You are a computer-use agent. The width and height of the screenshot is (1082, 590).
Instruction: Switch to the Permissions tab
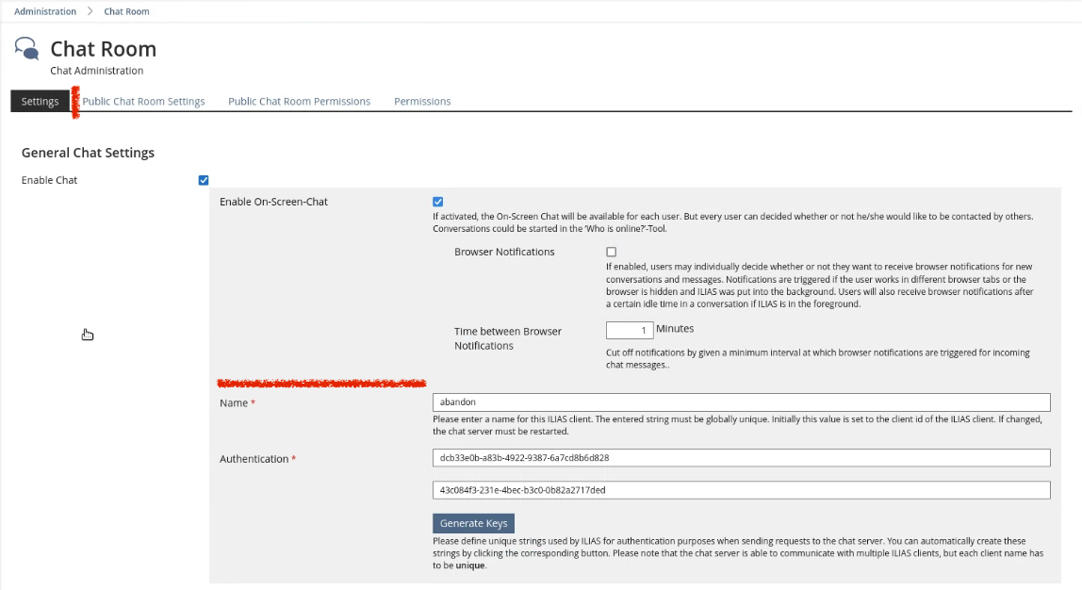coord(422,102)
